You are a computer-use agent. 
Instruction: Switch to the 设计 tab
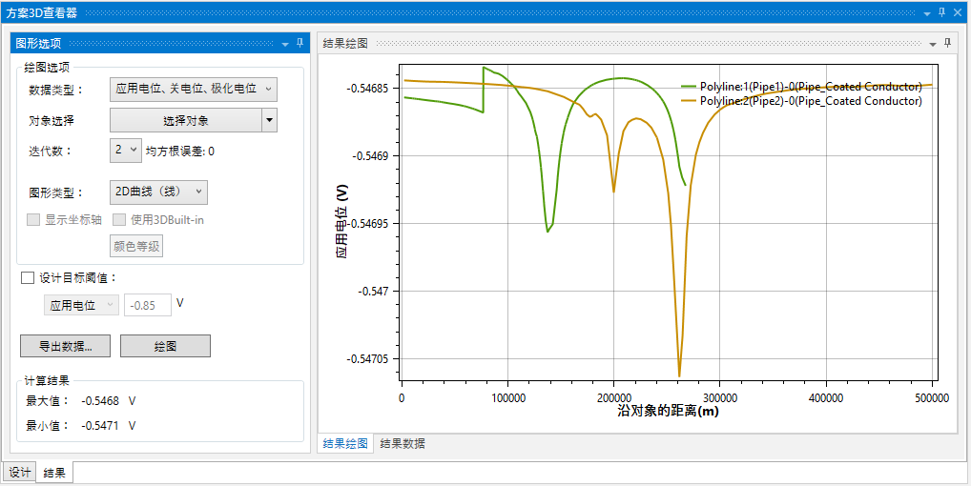(20, 473)
